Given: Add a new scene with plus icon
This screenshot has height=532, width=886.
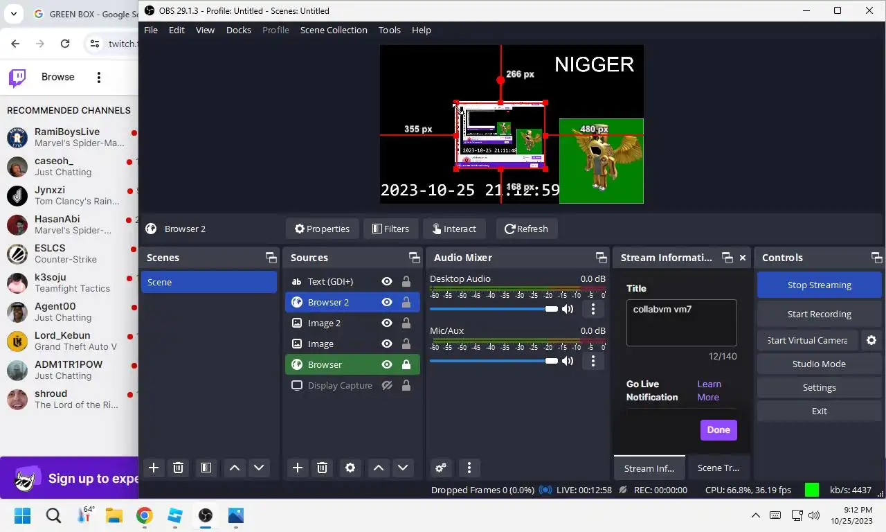Looking at the screenshot, I should [154, 468].
